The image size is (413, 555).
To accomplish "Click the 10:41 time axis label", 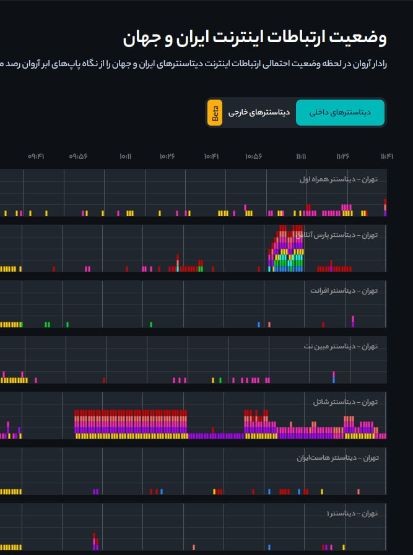I will coord(211,157).
